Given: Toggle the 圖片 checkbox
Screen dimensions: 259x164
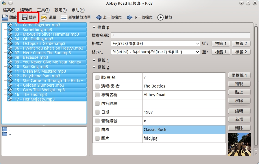Looking at the screenshot, I should (x=97, y=138).
